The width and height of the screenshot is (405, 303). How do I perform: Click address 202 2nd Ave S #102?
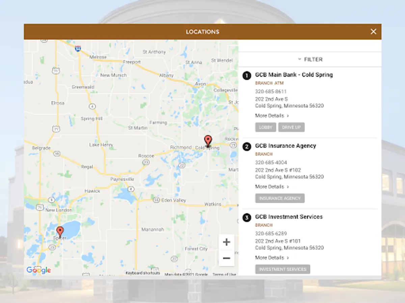point(278,170)
